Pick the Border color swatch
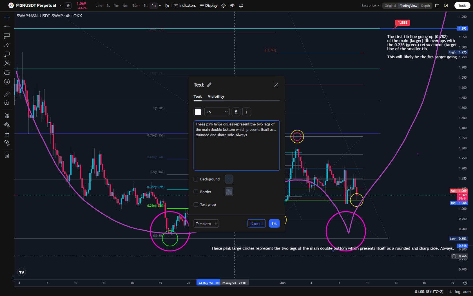 (x=229, y=192)
